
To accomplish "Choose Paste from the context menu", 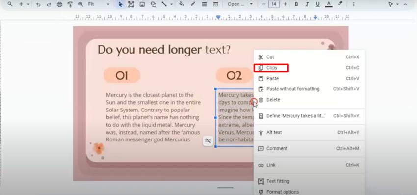I will pos(309,78).
